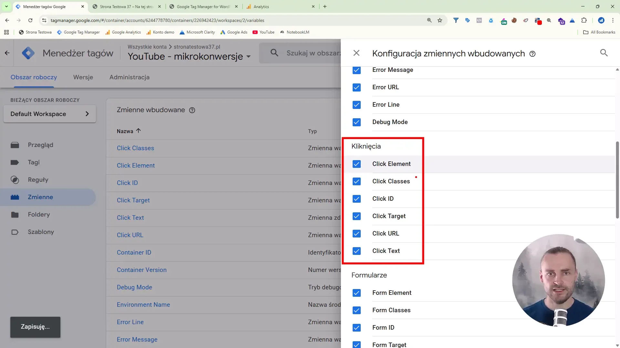This screenshot has width=620, height=348.
Task: Open the Strona Testowa bookmark
Action: point(35,32)
